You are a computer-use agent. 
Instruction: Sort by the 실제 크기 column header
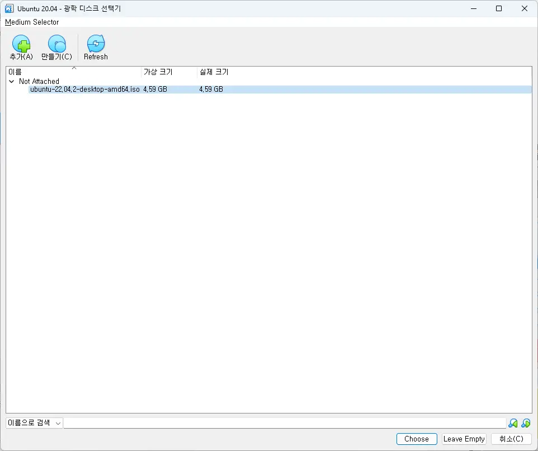coord(214,72)
